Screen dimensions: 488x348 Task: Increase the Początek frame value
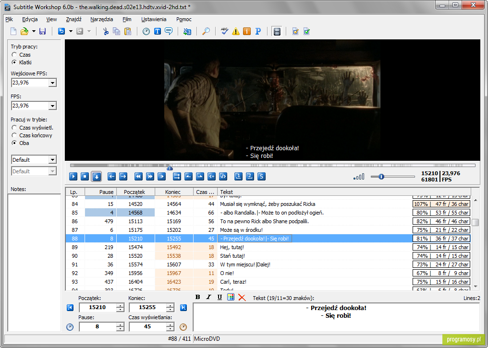click(120, 305)
